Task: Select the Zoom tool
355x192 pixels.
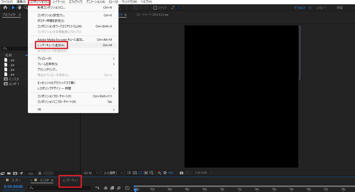Action: [25, 7]
